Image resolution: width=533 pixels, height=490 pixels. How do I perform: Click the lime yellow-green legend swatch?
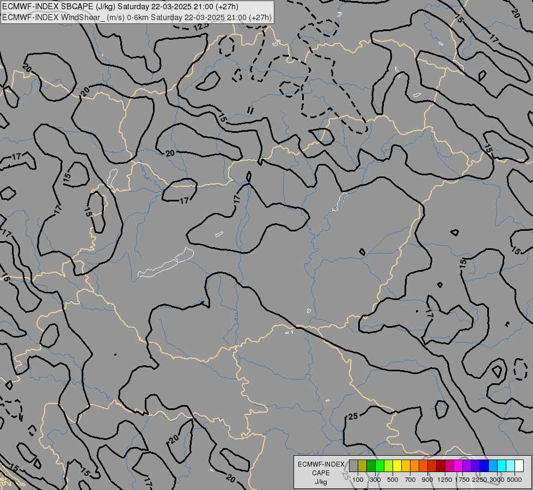389,466
